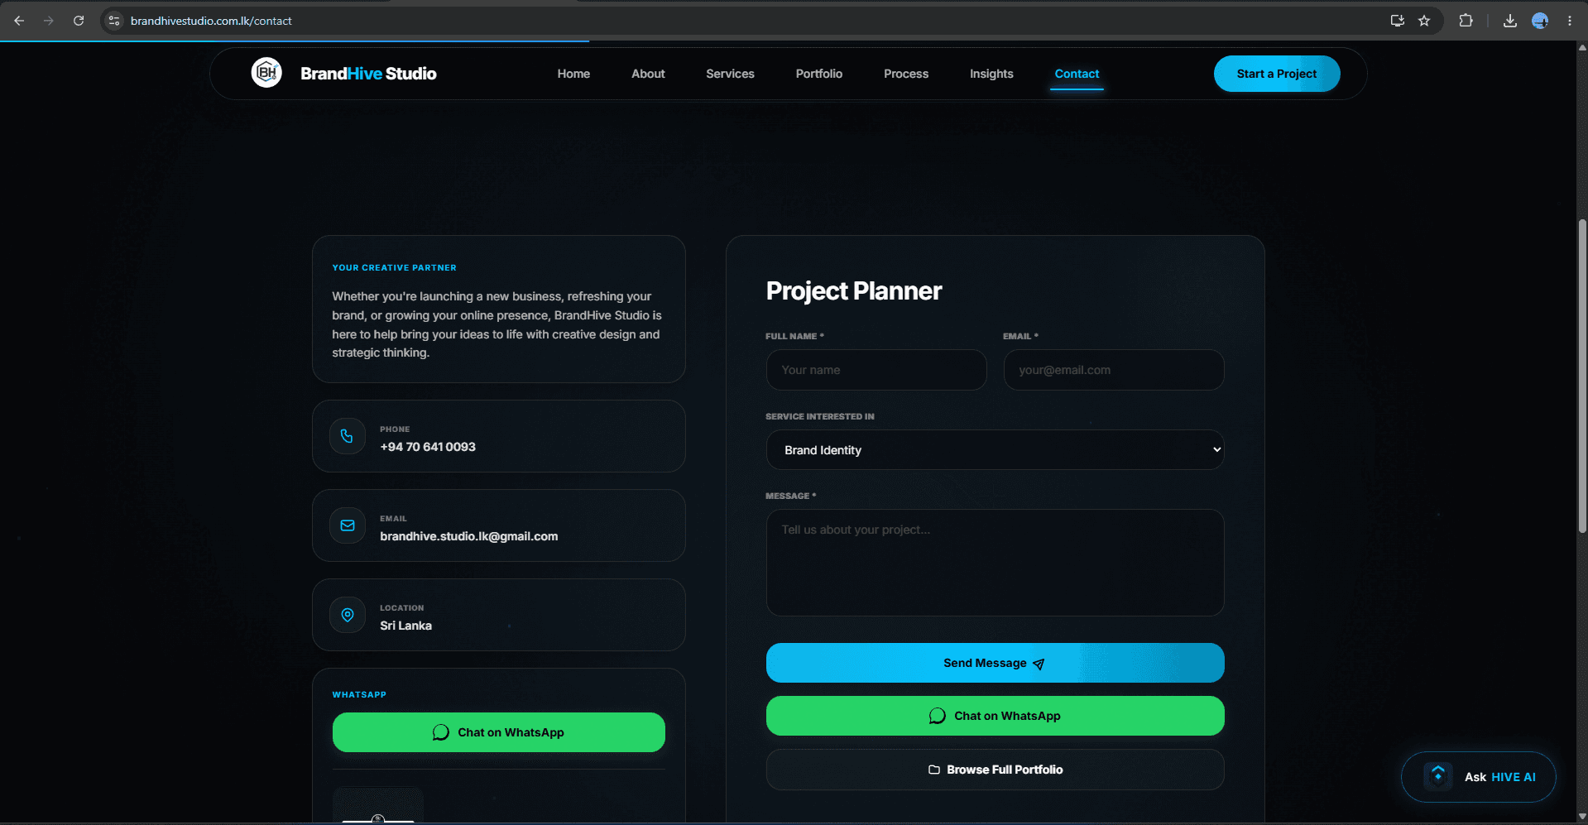Click the phone handset icon

pos(348,436)
